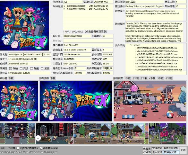
Task: Click the publisher field Tribute Games Inc.
Action: [x=77, y=54]
